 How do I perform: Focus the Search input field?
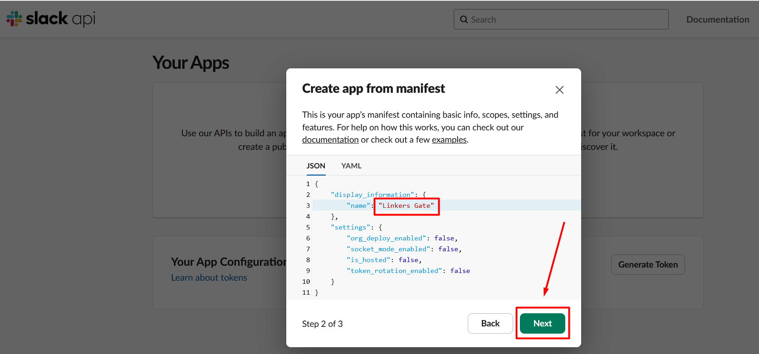coord(567,19)
